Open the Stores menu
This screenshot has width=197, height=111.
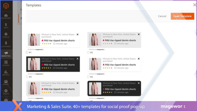pyautogui.click(x=6, y=82)
